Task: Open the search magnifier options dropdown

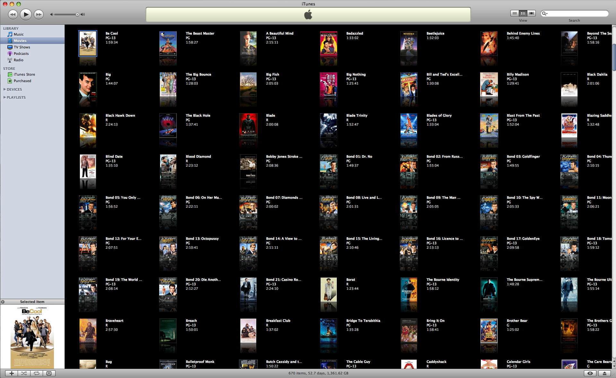Action: click(x=545, y=13)
